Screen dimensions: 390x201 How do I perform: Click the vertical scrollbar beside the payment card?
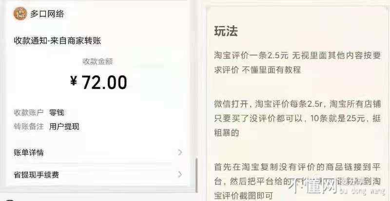[x=196, y=175]
